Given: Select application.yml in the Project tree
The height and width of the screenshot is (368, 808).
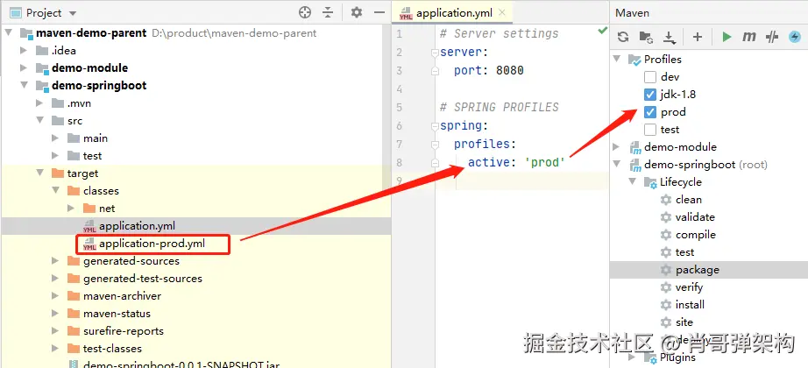Looking at the screenshot, I should tap(137, 226).
